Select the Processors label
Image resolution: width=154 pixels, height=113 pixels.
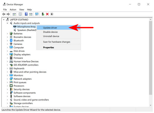click(19, 86)
